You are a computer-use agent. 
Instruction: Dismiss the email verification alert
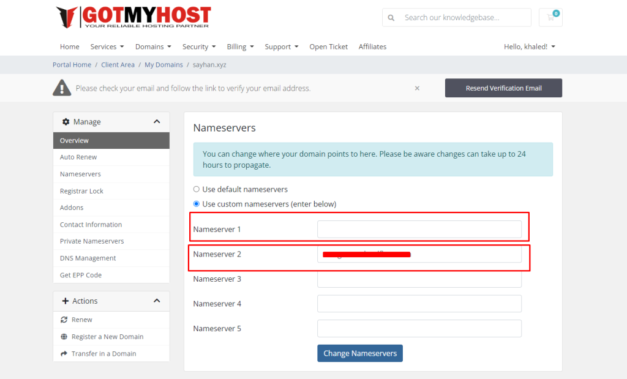tap(417, 88)
